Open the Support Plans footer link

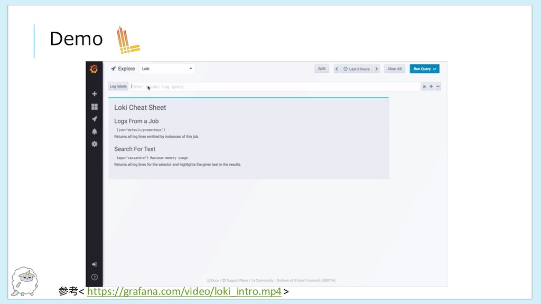click(x=235, y=281)
